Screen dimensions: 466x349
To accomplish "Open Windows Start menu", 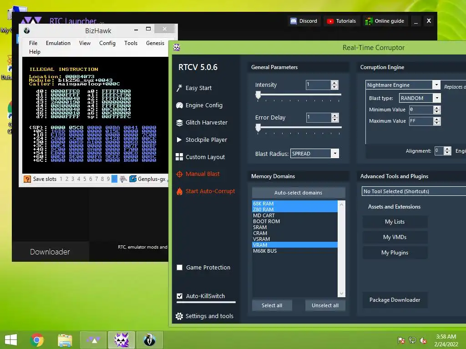I will pos(11,340).
